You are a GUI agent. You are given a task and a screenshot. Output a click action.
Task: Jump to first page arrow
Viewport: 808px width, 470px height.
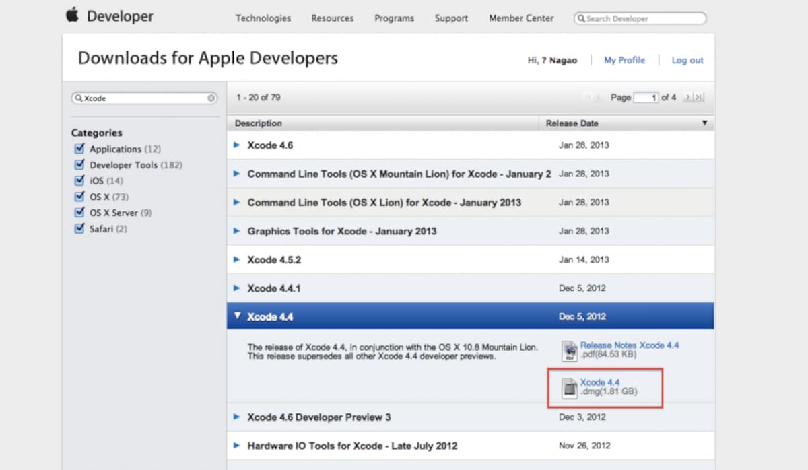tap(589, 98)
